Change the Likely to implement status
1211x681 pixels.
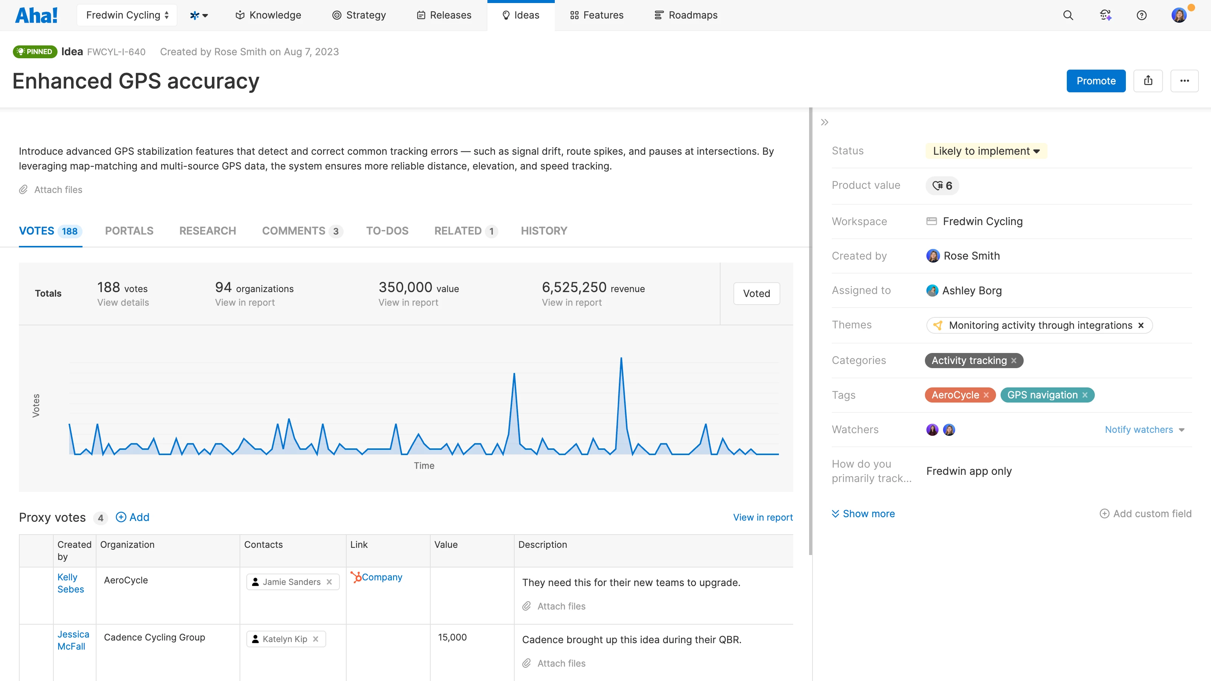pos(986,151)
